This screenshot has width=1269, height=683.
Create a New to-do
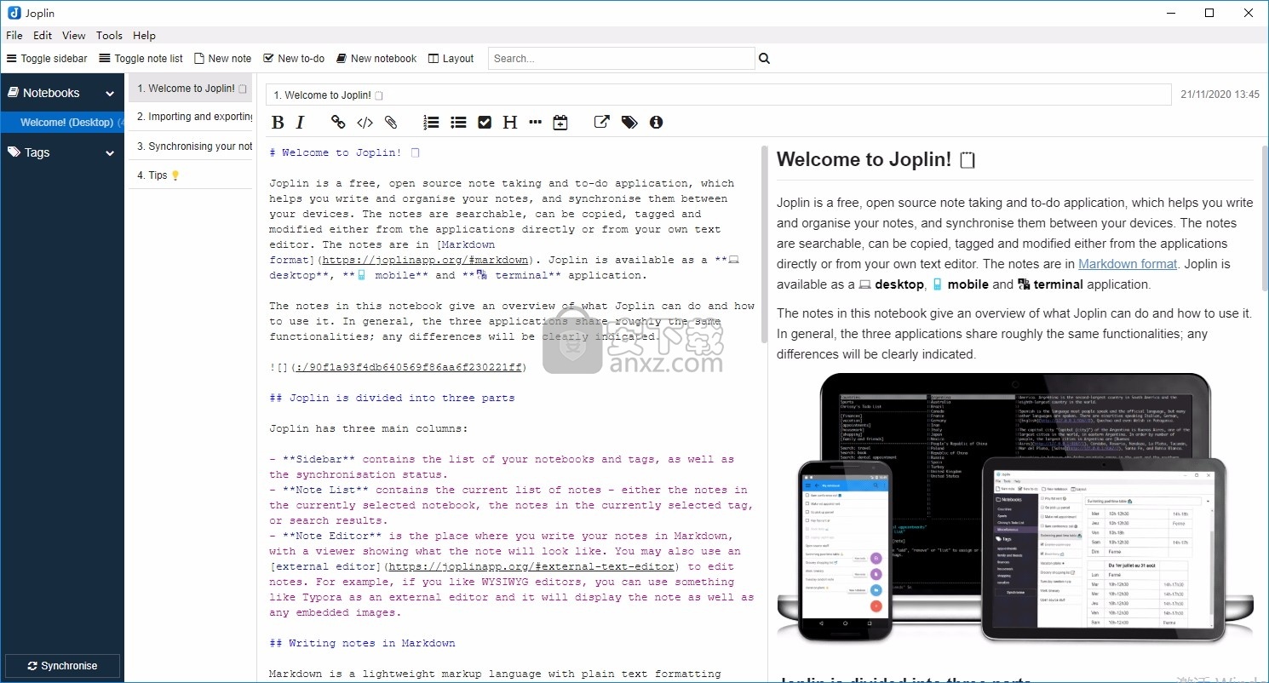point(294,59)
